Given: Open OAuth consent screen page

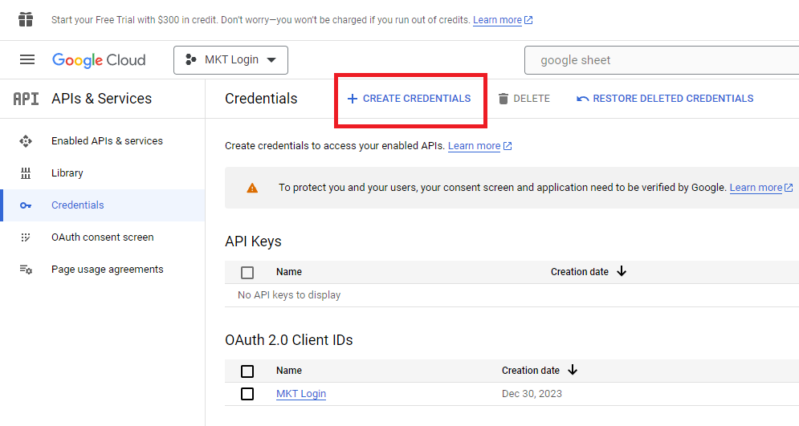Looking at the screenshot, I should coord(103,237).
